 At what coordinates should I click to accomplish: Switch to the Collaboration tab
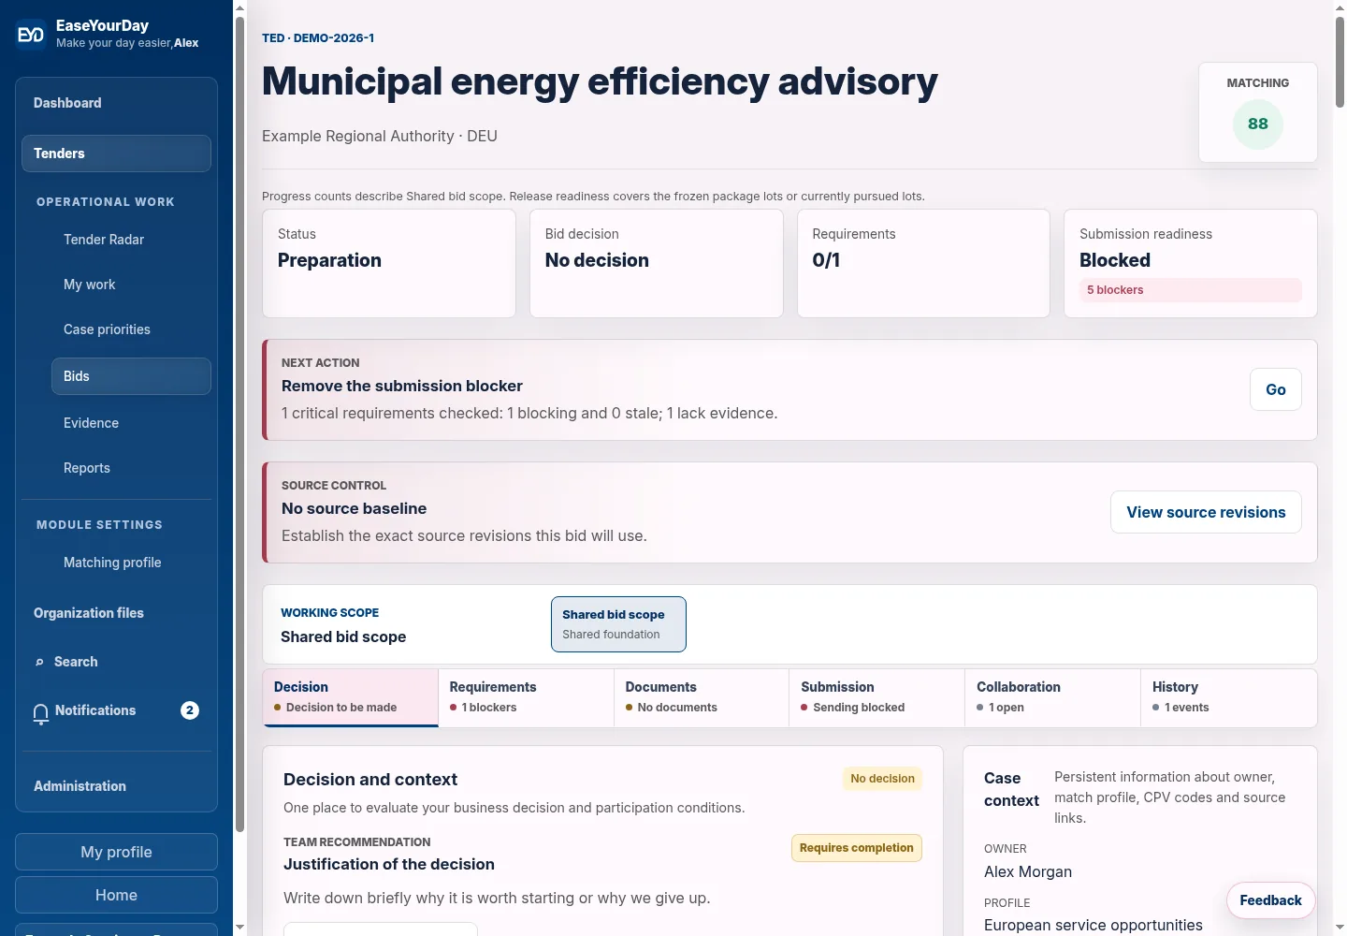(1053, 697)
